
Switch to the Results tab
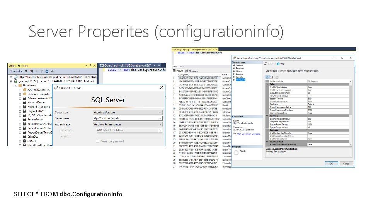coord(178,70)
